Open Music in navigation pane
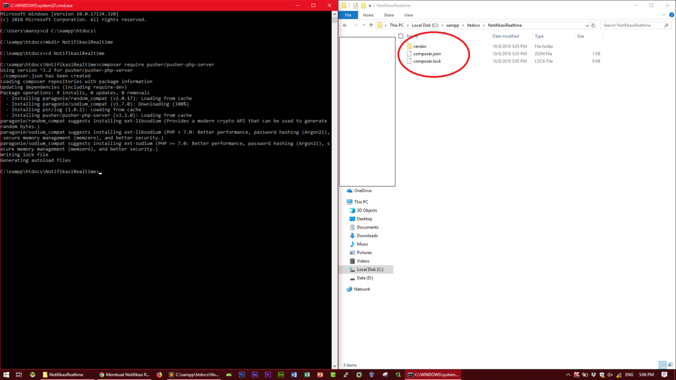 click(362, 244)
